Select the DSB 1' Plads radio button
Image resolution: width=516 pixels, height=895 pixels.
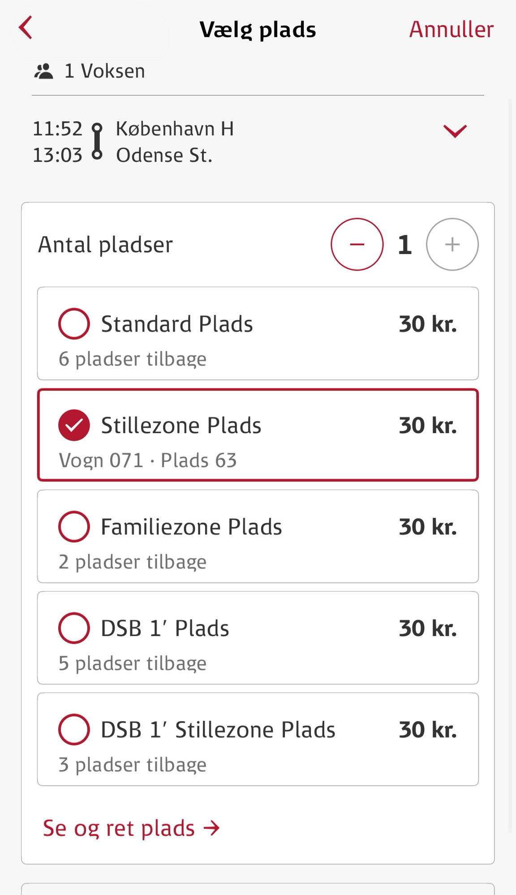74,628
